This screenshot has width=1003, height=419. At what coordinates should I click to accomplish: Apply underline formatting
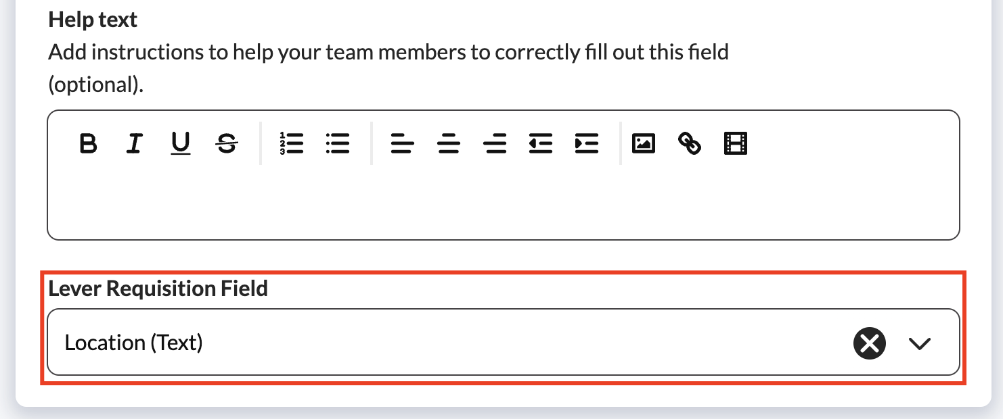pos(180,143)
